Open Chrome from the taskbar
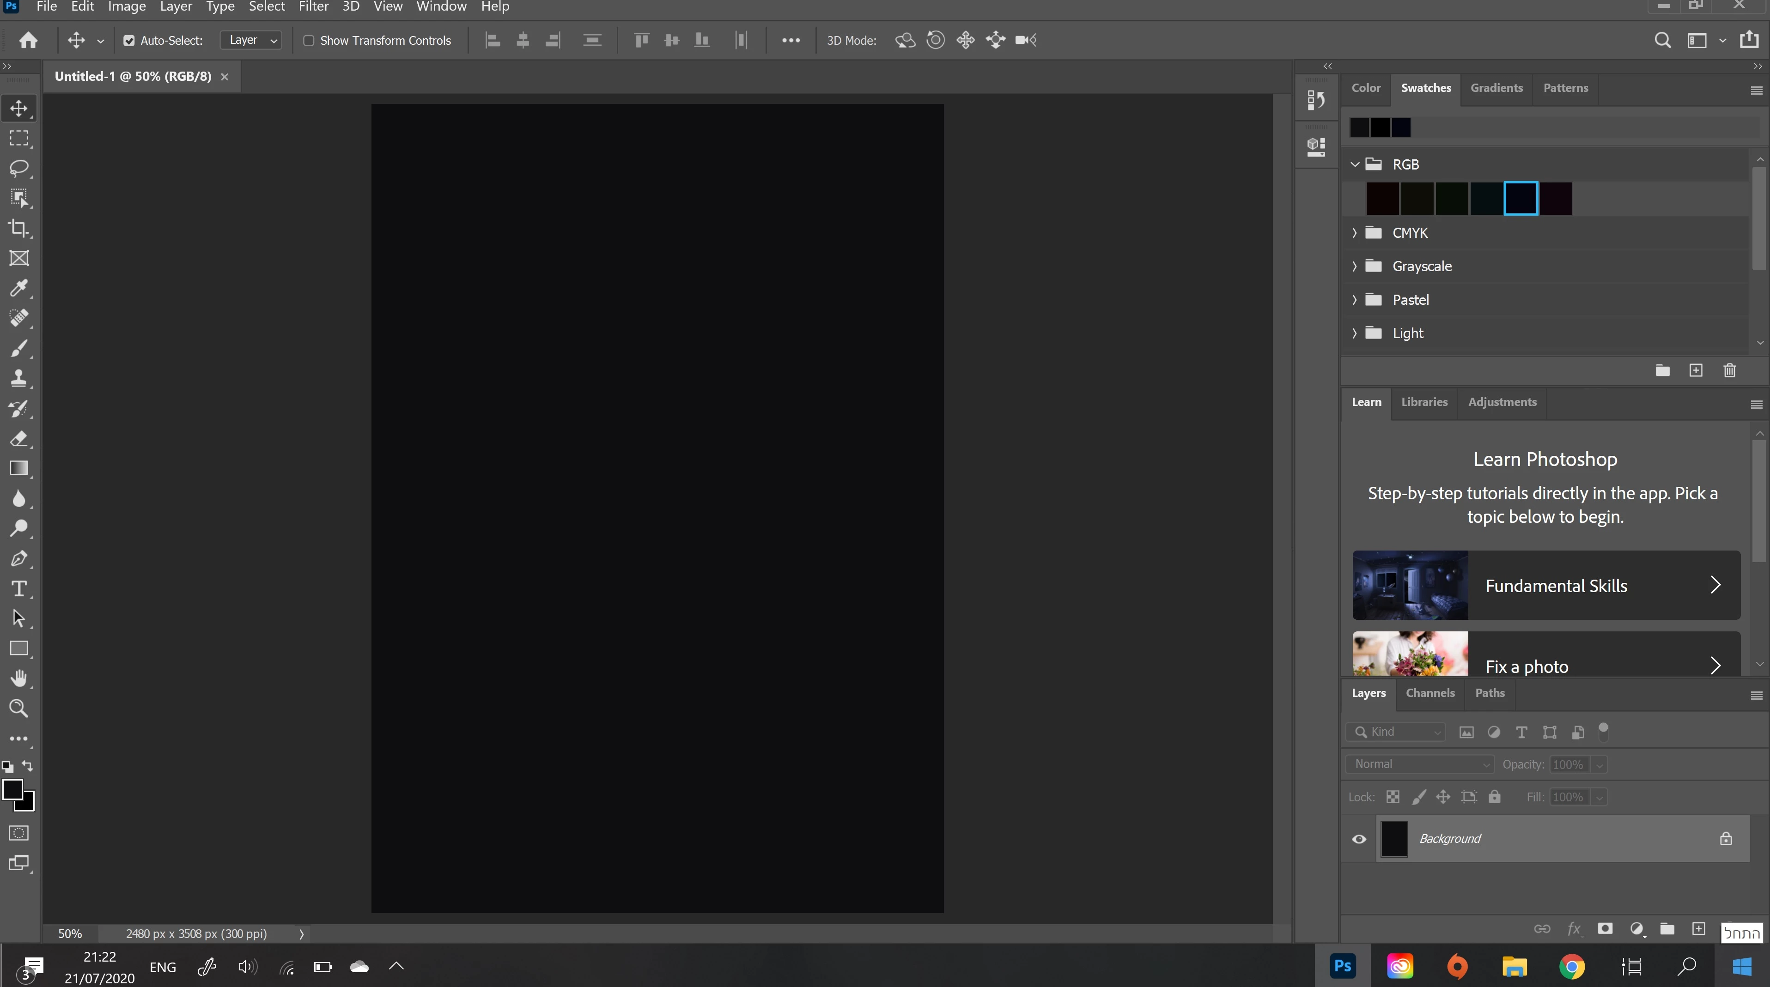Image resolution: width=1770 pixels, height=987 pixels. 1571,966
